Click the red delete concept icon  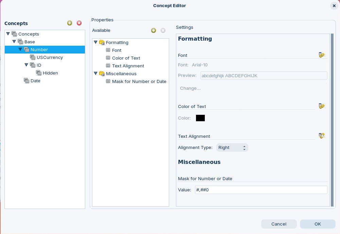pyautogui.click(x=79, y=23)
